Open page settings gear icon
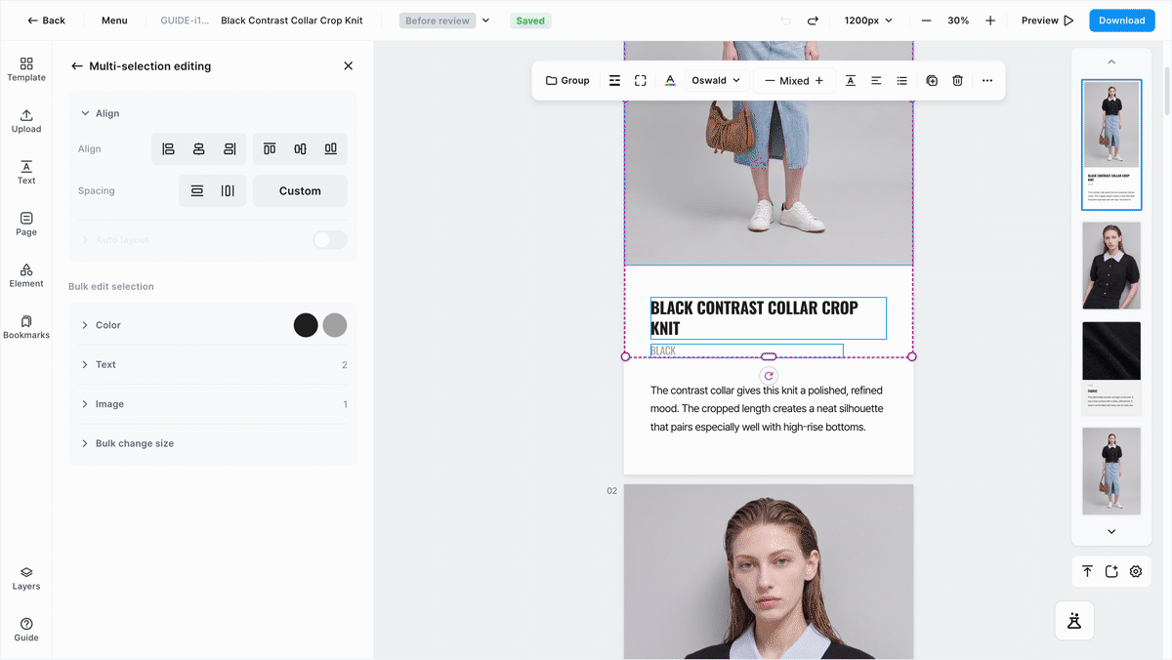The height and width of the screenshot is (660, 1172). click(x=1136, y=572)
